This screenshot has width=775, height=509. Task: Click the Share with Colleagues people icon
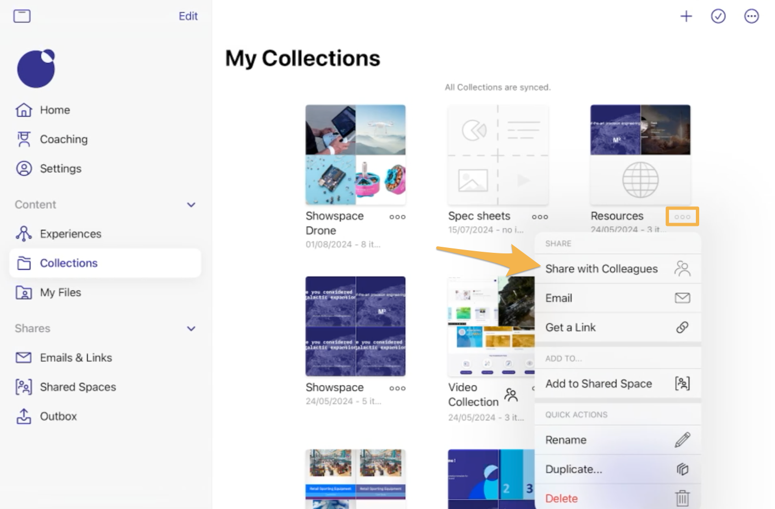(682, 268)
